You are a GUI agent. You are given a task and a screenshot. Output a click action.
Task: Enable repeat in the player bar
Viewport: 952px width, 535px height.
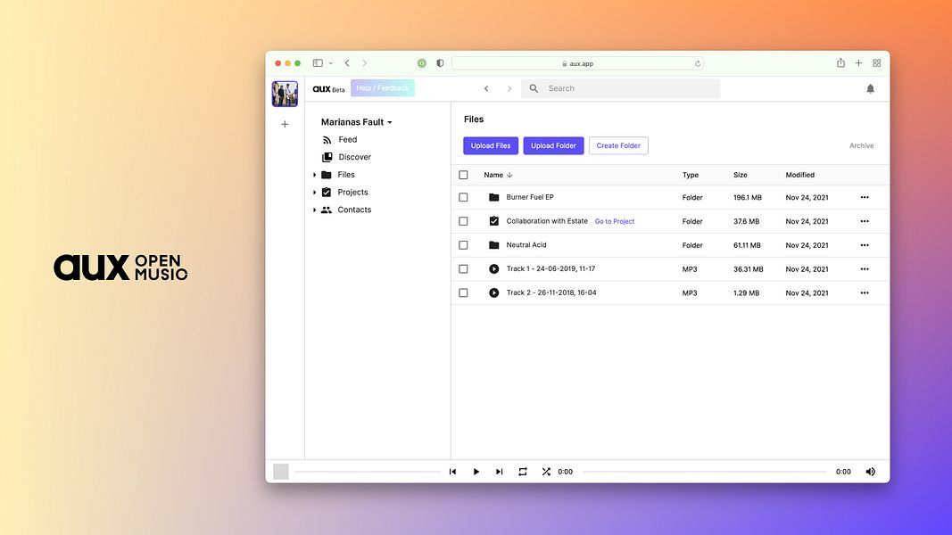click(523, 472)
